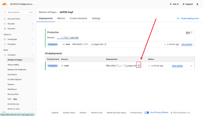The width and height of the screenshot is (203, 116).
Task: Open footer Careers link
Action: [x=83, y=113]
